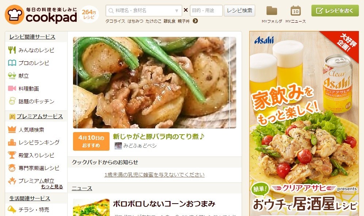Open 料理動画 video camera icon
364x216 pixels.
(12, 88)
